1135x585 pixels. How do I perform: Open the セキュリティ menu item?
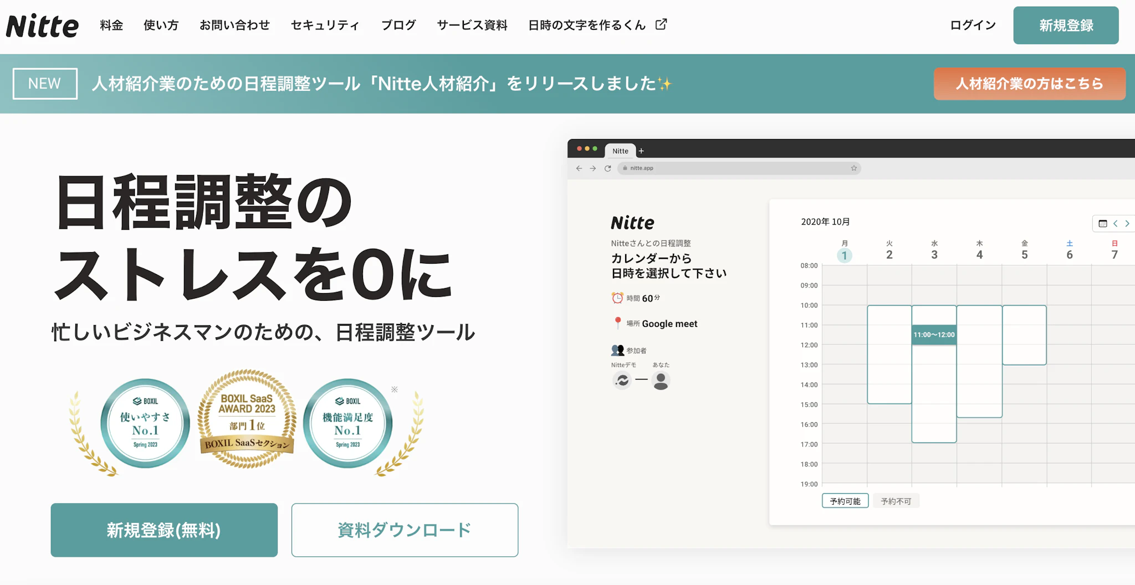click(x=325, y=25)
